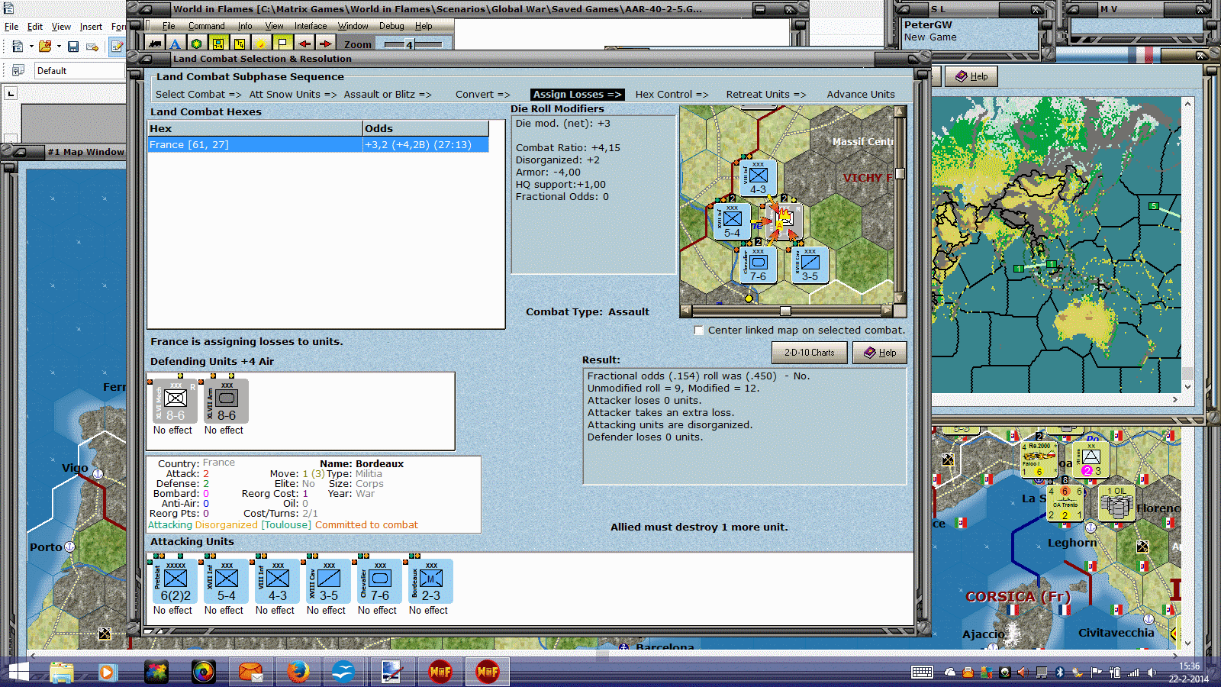Select defending XLVII Arm 8-6 unit counter

pos(227,402)
